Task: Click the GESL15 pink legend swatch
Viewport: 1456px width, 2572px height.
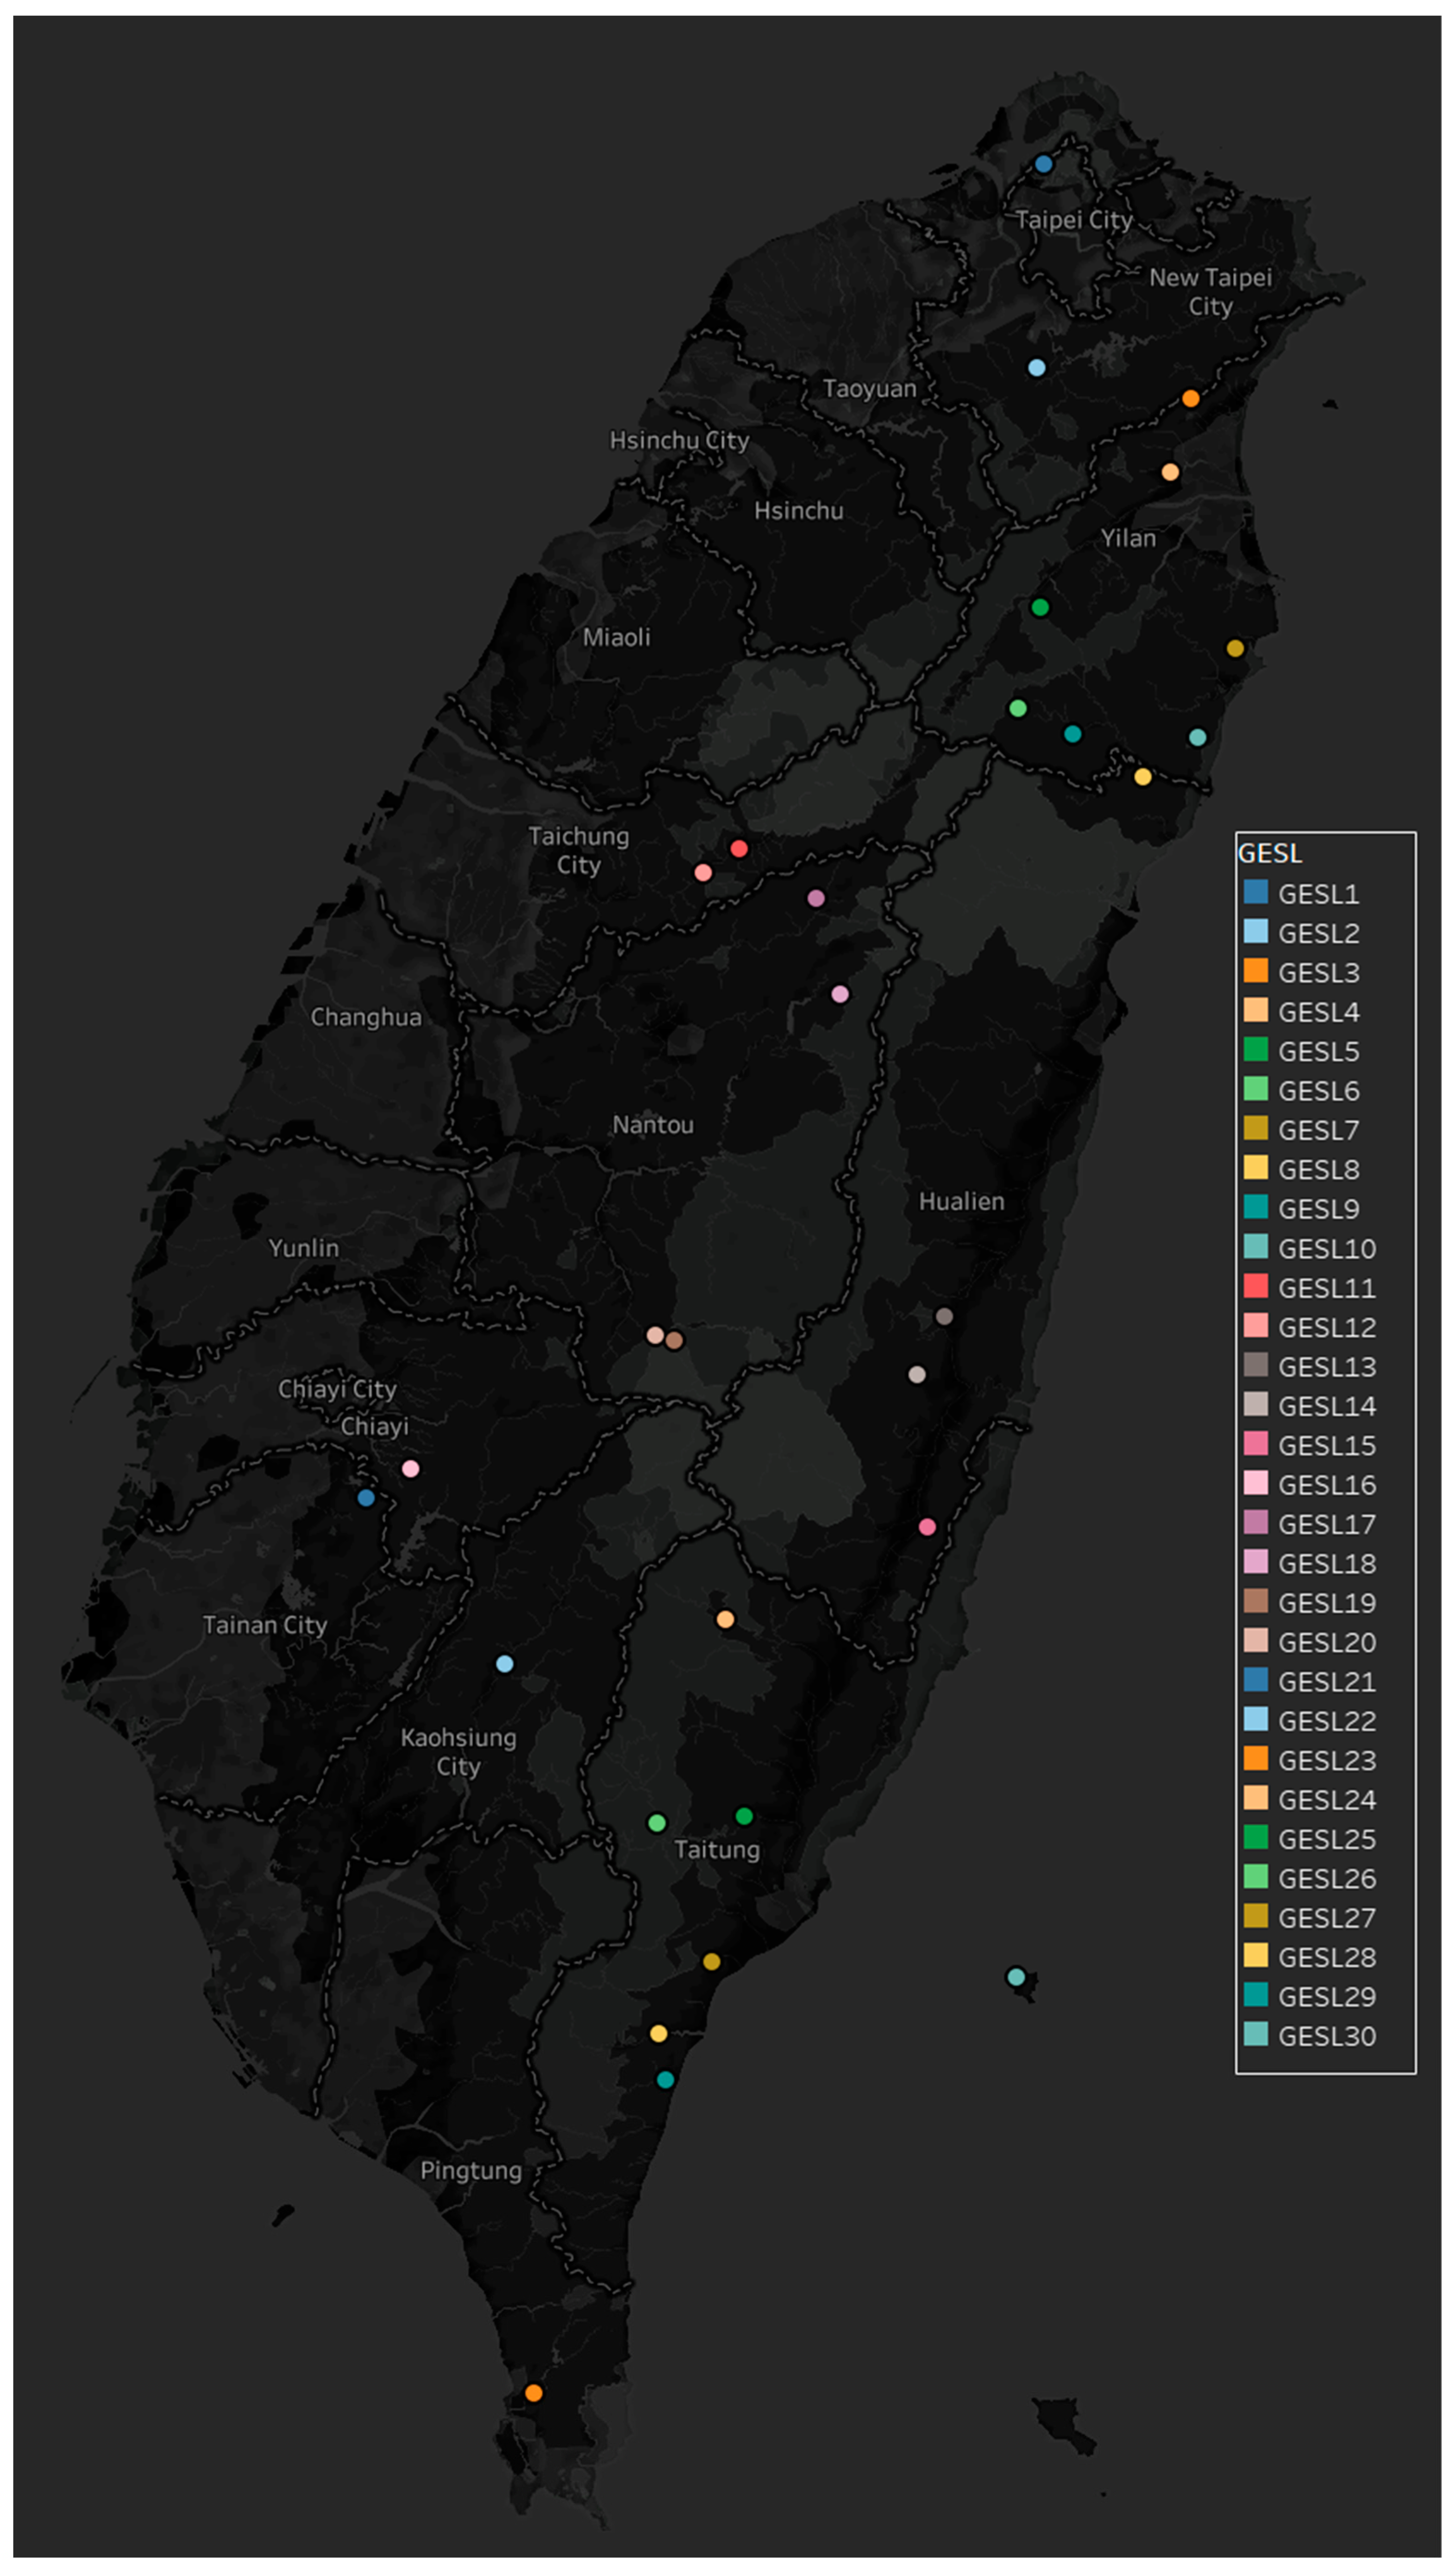Action: tap(1256, 1444)
